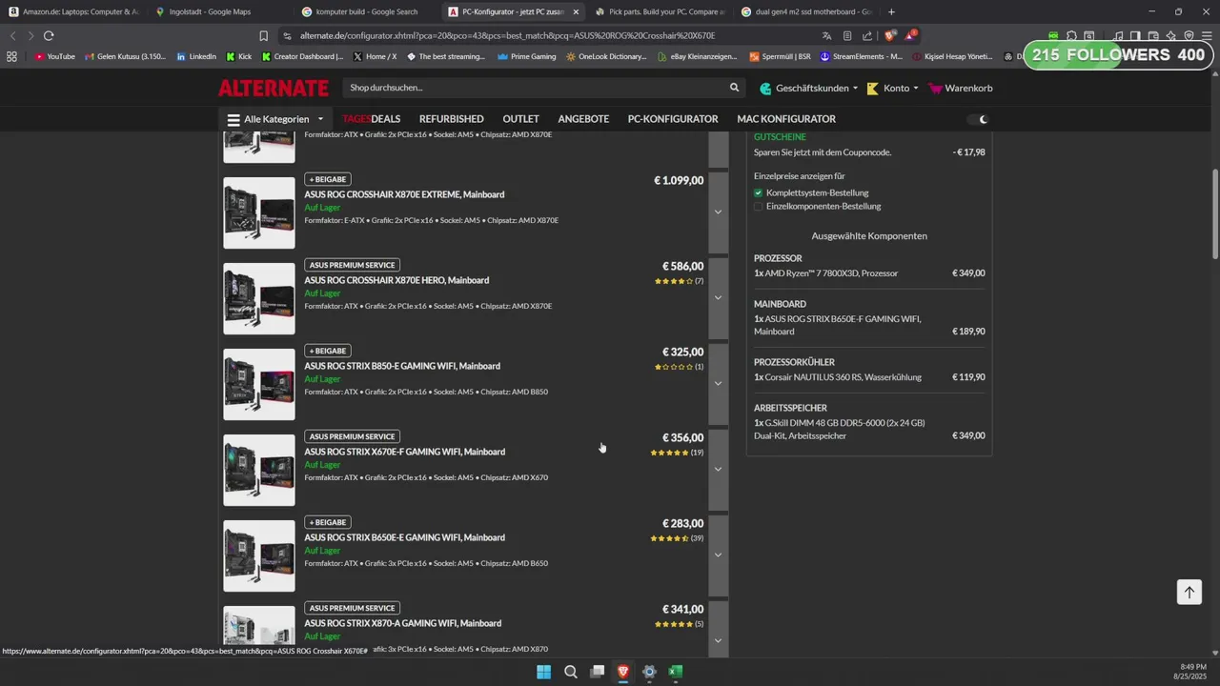Open the YouTube bookmark
This screenshot has width=1220, height=686.
click(x=54, y=56)
